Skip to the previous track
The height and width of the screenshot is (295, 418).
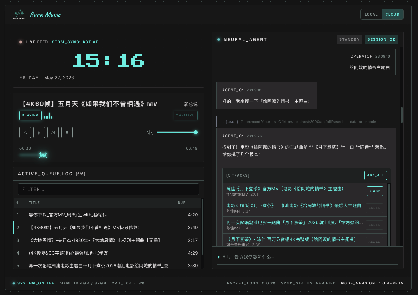click(25, 132)
